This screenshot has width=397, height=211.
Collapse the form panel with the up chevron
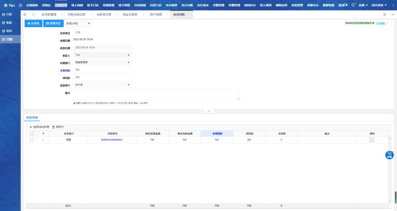[208, 111]
